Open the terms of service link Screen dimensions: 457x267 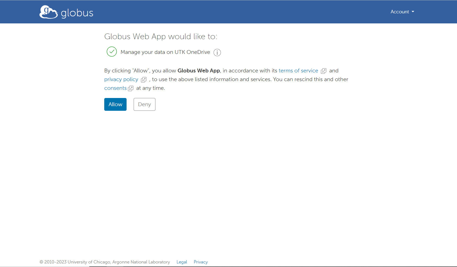pos(298,71)
